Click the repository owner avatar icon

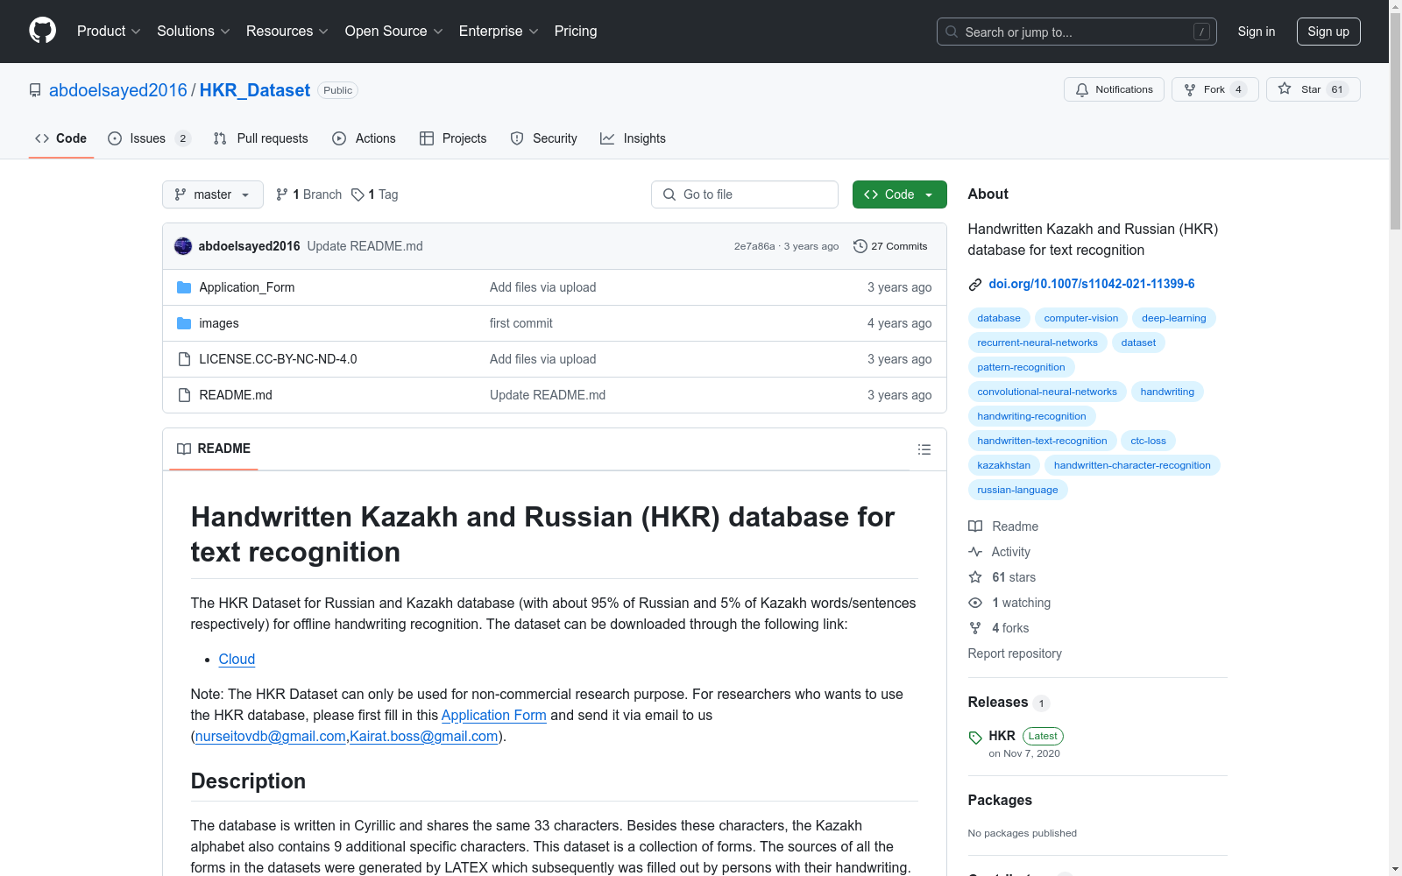coord(183,246)
